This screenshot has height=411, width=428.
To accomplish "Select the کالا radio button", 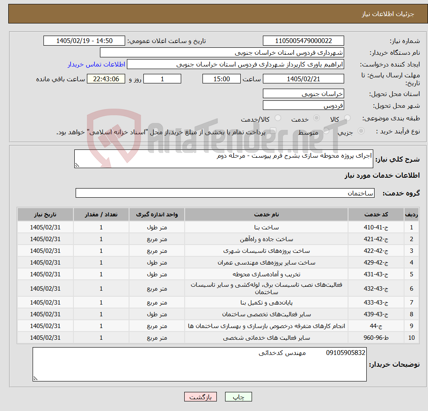I will point(348,118).
